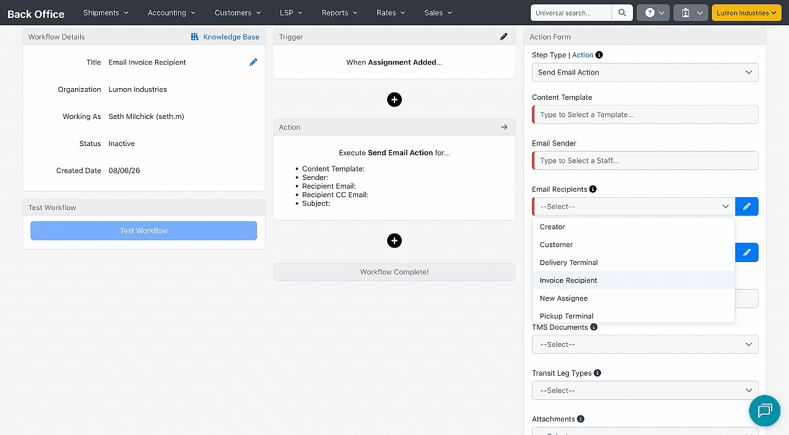The width and height of the screenshot is (789, 435).
Task: Choose New Assignee from recipients list
Action: (634, 298)
